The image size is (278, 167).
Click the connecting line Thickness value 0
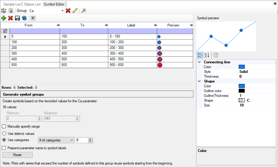240,76
